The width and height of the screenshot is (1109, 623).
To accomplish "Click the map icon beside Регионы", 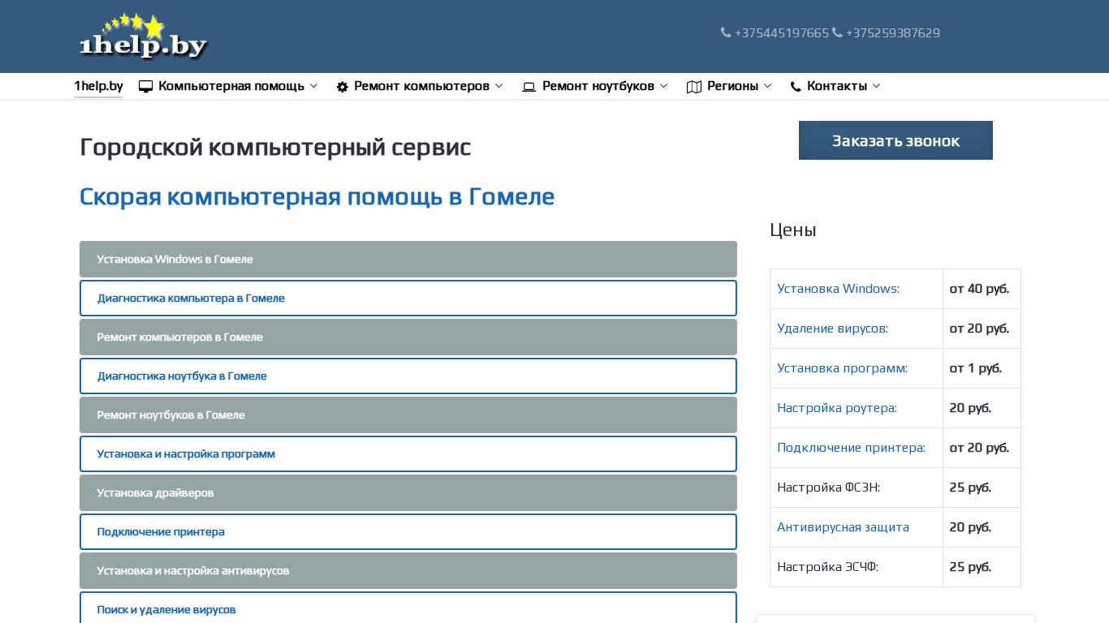I will click(694, 87).
